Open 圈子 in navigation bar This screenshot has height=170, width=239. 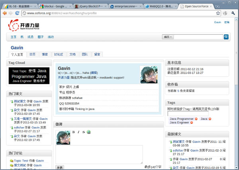click(x=41, y=37)
